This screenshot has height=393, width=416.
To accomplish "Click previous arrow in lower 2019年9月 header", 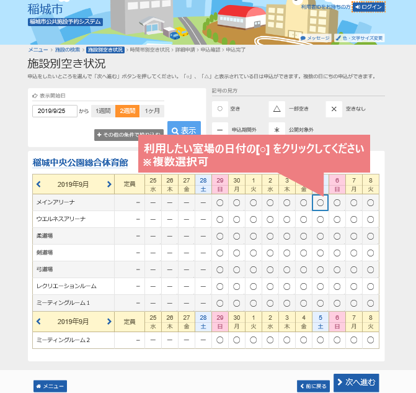I will (x=38, y=322).
